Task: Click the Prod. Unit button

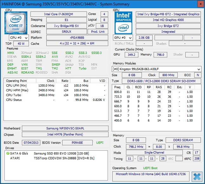Action: pyautogui.click(x=98, y=32)
